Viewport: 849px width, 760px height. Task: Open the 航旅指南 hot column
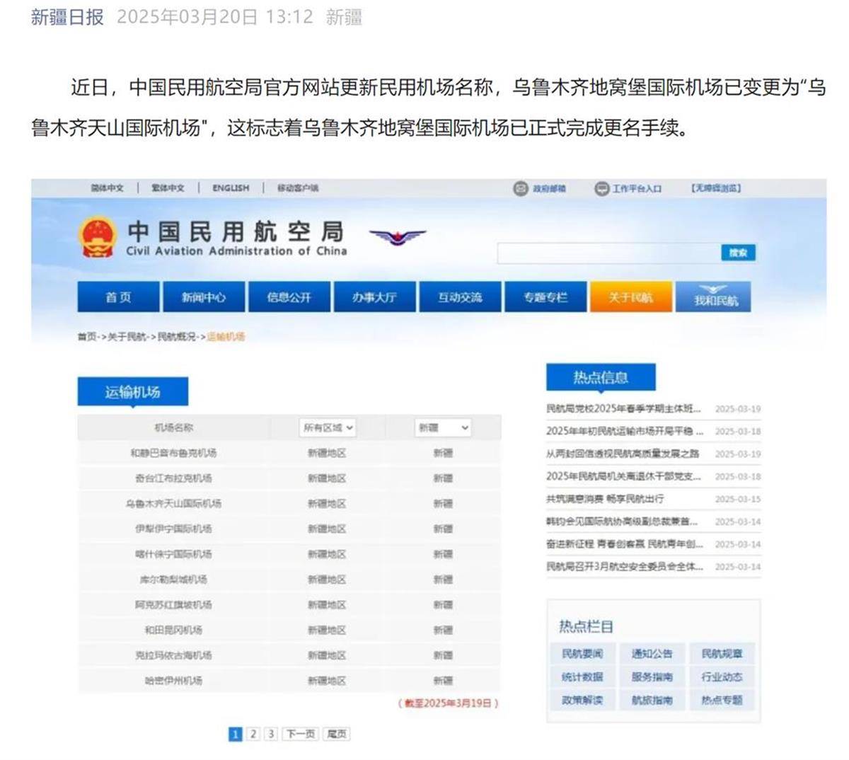[652, 701]
